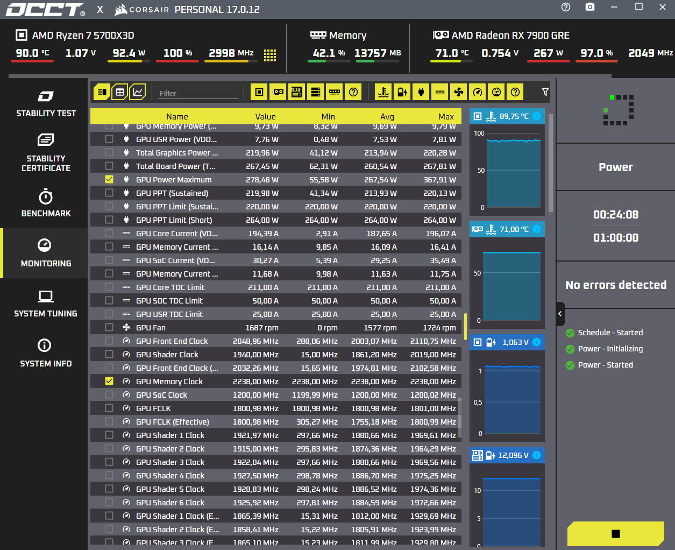
Task: Toggle the CPU sensor filter icon
Action: tap(259, 92)
